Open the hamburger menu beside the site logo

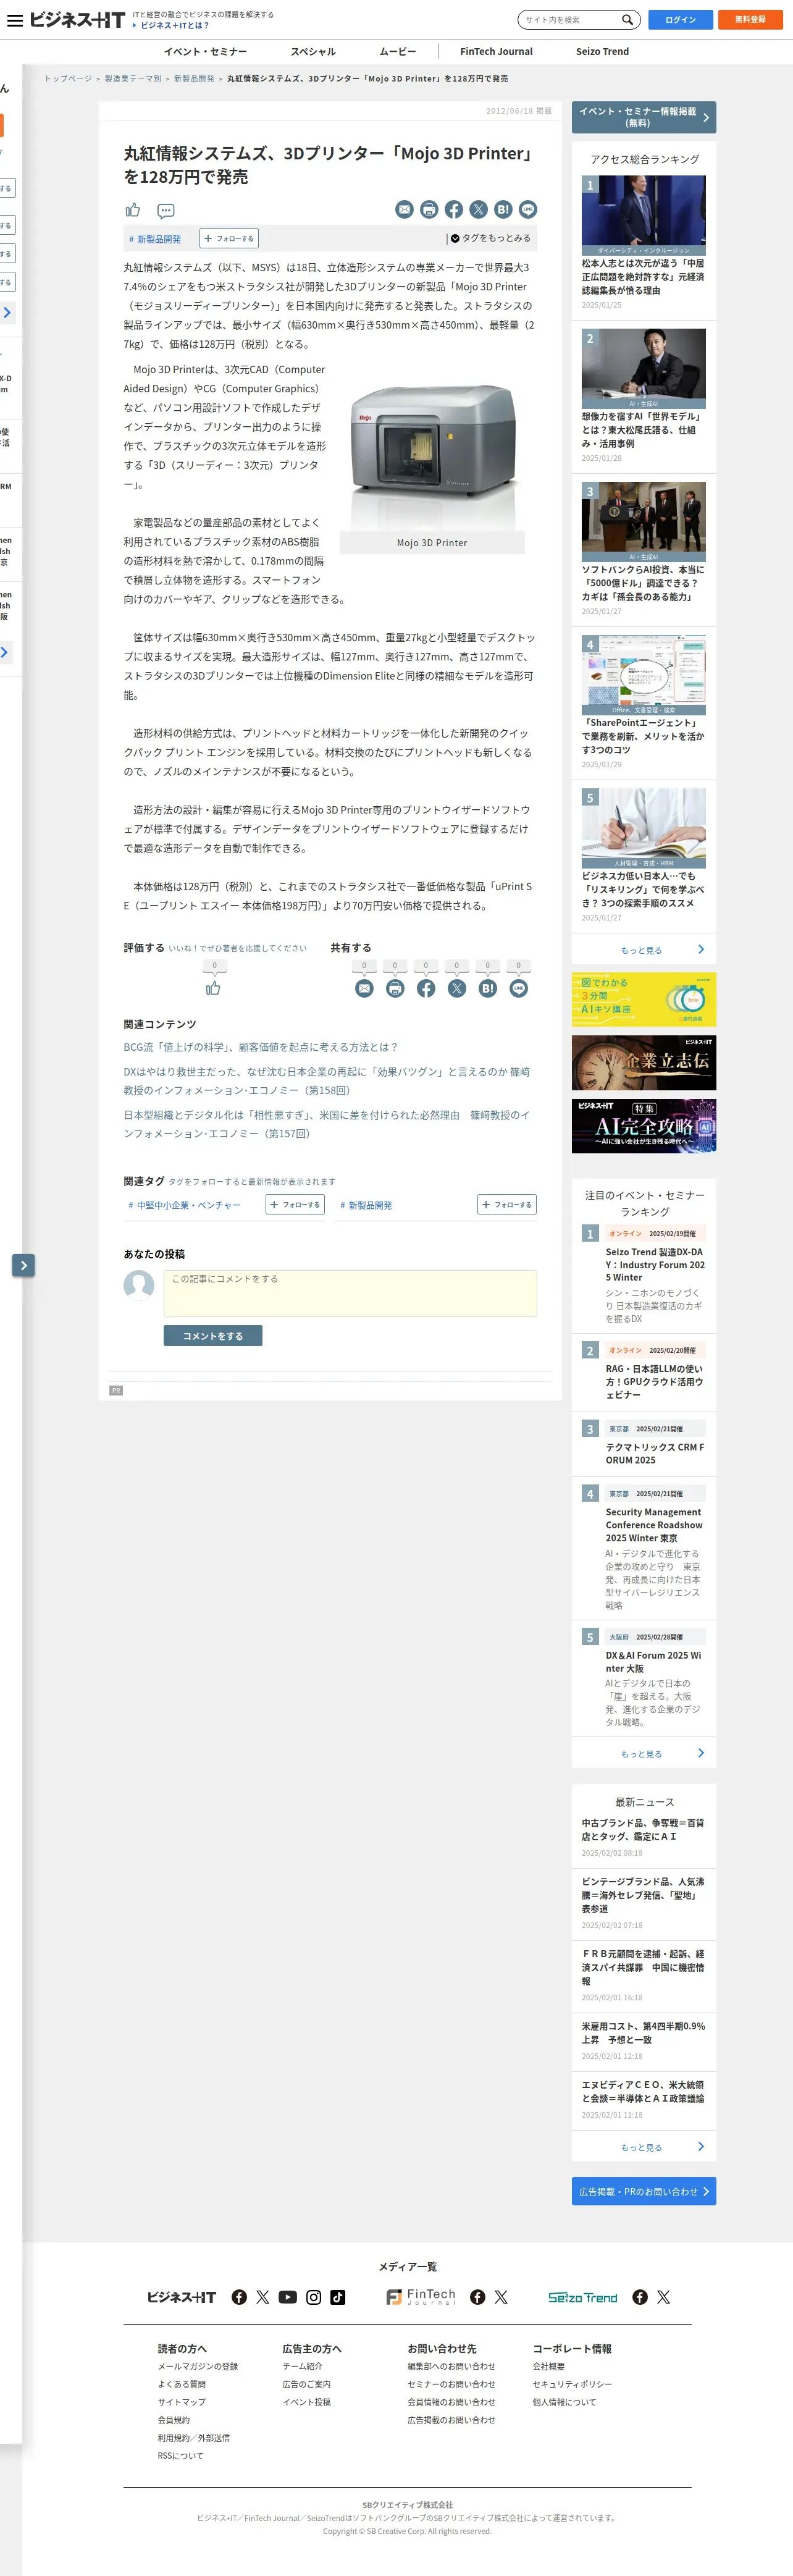[14, 20]
